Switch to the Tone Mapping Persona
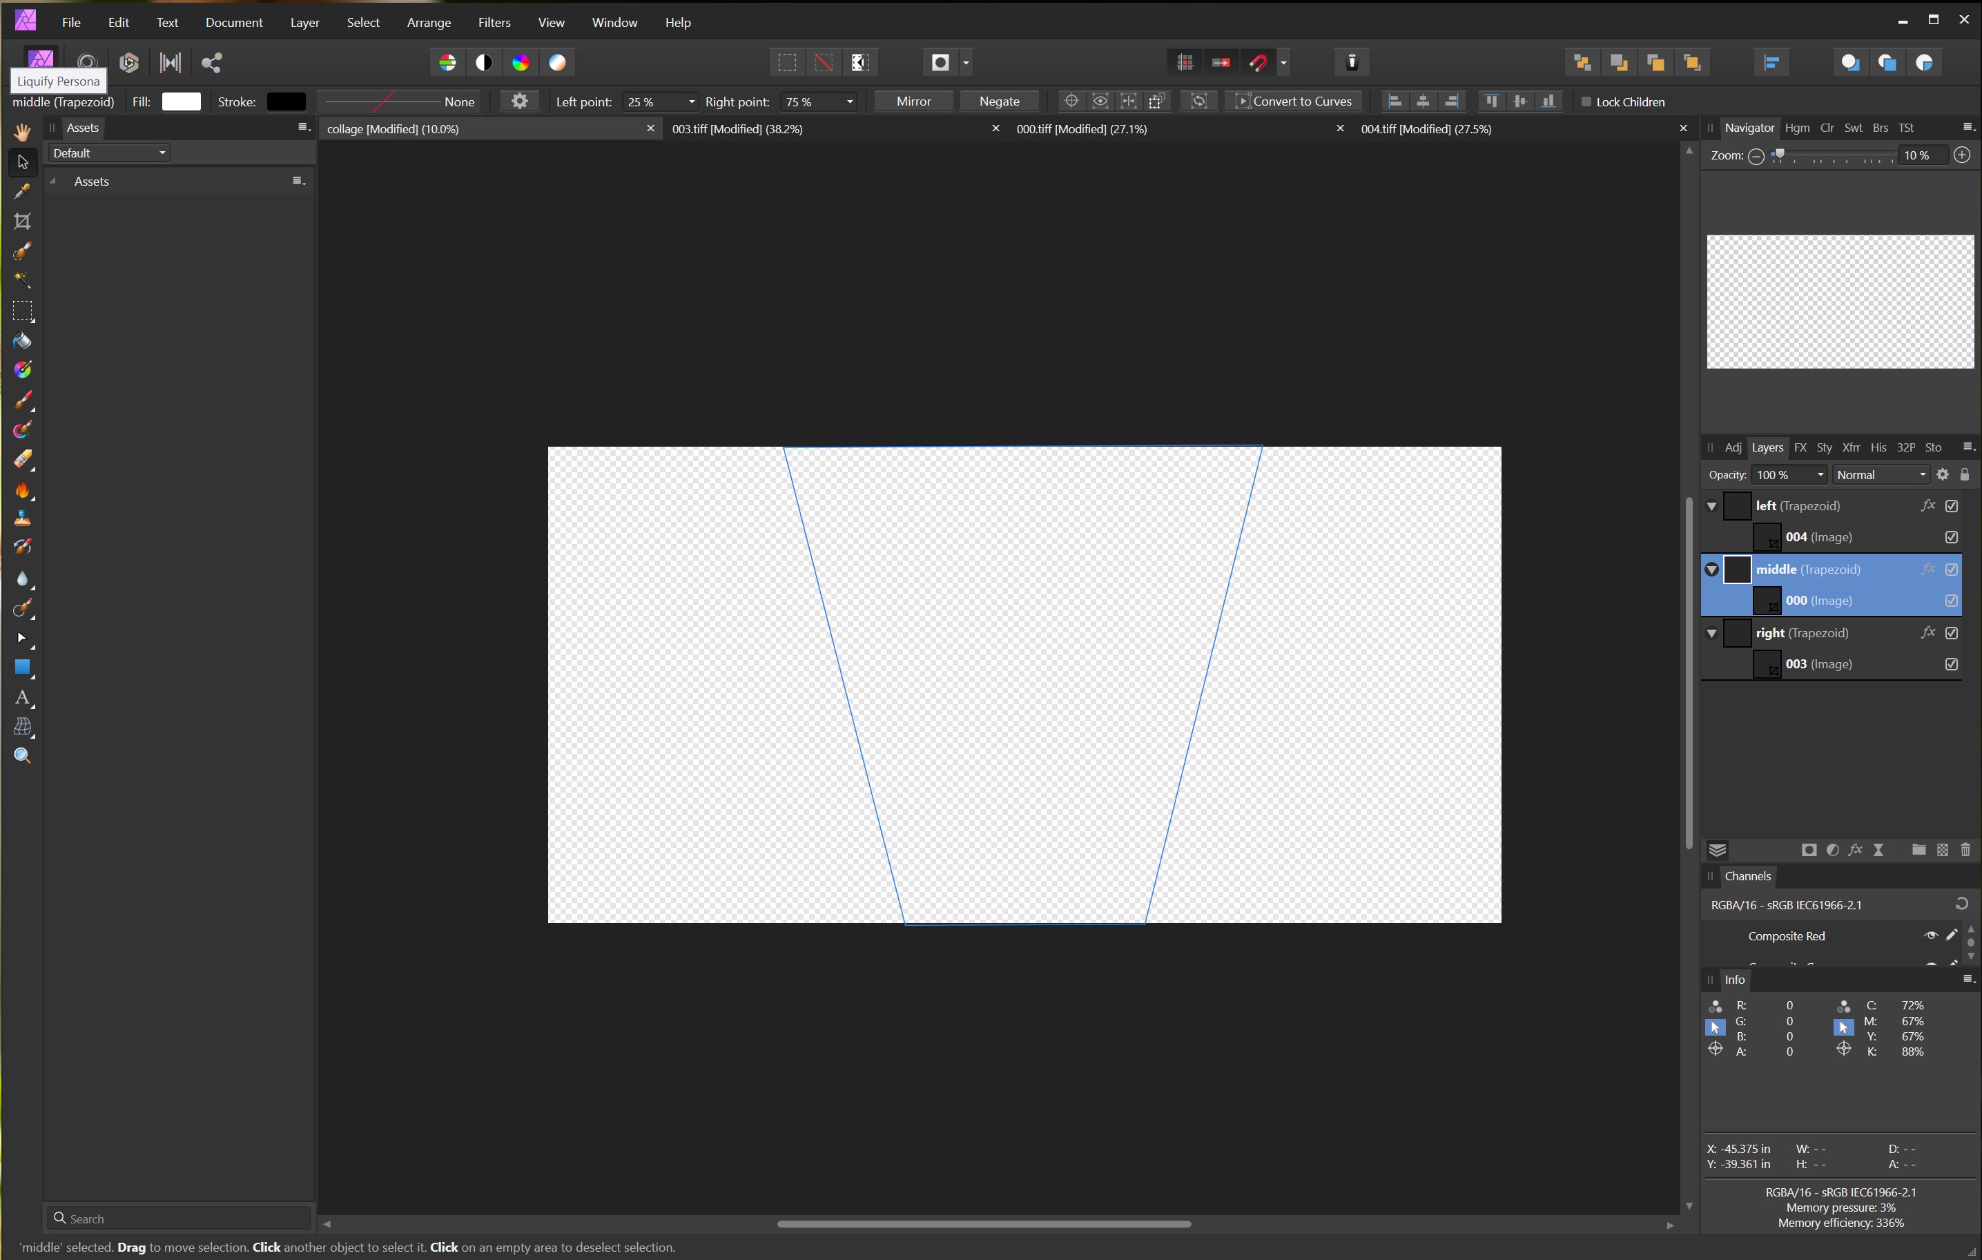 (171, 63)
